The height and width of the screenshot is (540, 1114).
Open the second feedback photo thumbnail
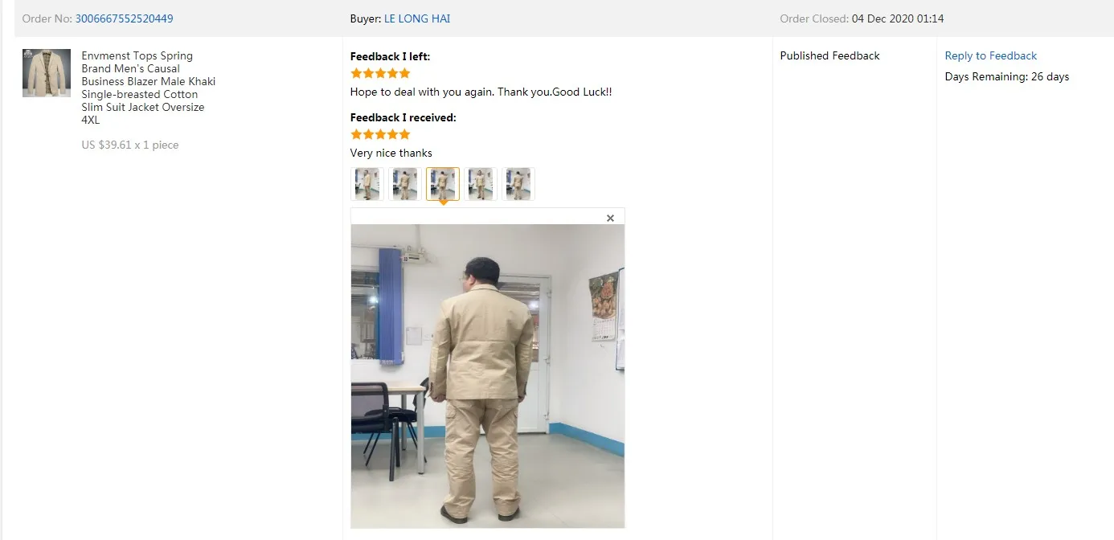click(405, 184)
